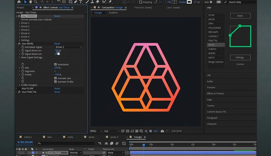Select the Roto Brush tool
Image resolution: width=271 pixels, height=156 pixels.
point(104,2)
